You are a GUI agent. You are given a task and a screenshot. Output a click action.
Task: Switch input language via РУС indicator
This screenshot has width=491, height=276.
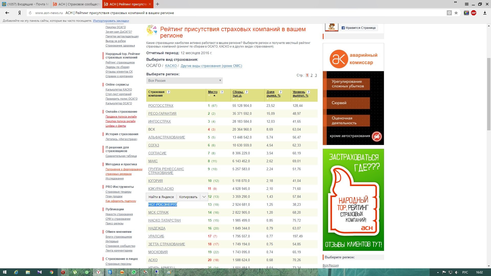(465, 272)
